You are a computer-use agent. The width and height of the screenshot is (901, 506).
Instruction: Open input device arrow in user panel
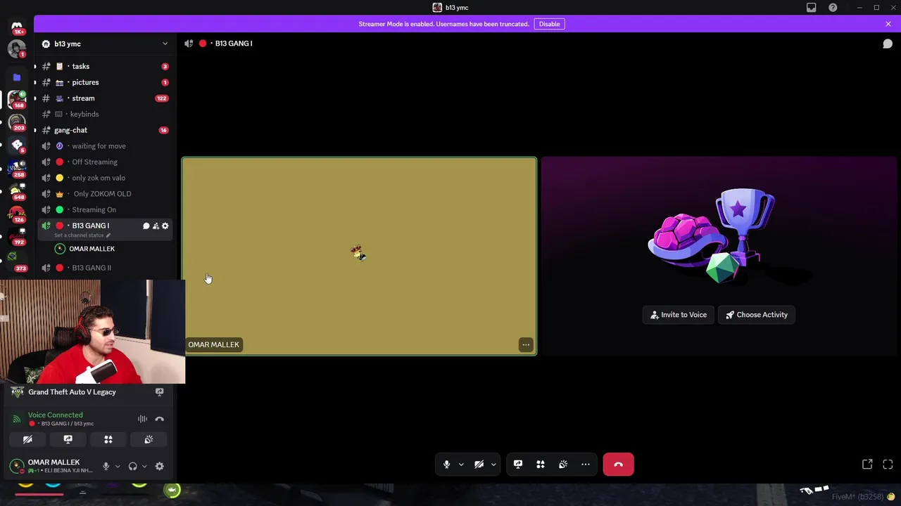(x=118, y=466)
